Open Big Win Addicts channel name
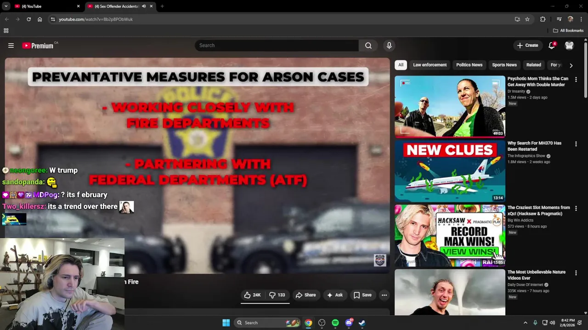 click(521, 220)
